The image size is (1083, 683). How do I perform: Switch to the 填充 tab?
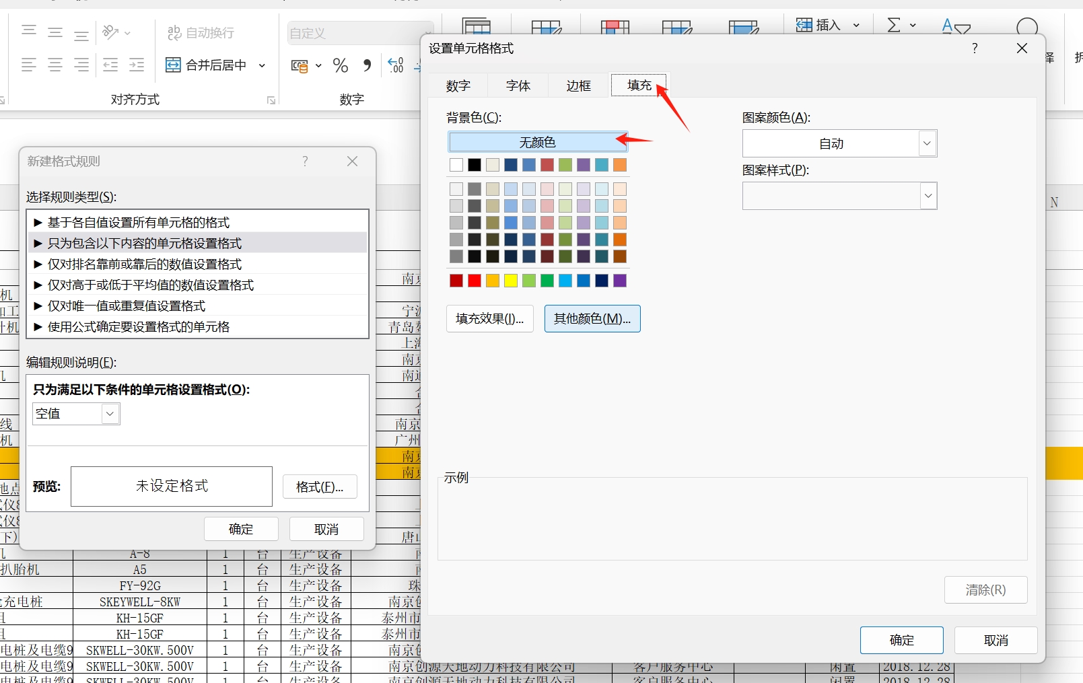(x=639, y=85)
